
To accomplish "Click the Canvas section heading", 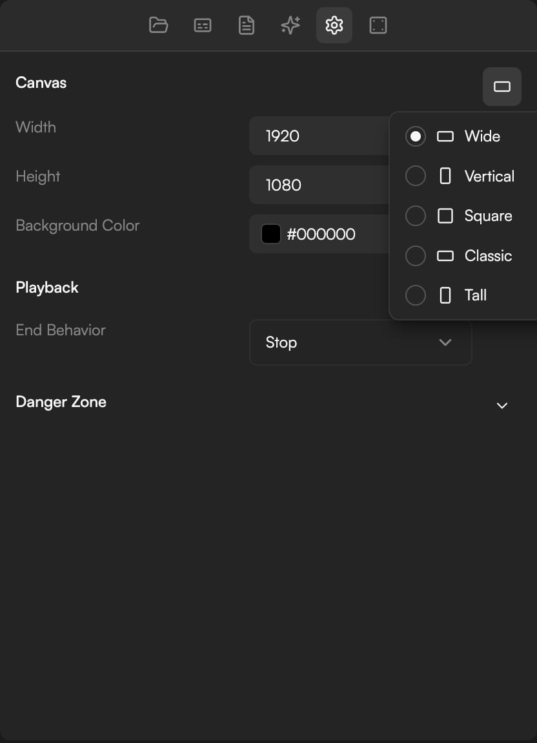I will [41, 83].
